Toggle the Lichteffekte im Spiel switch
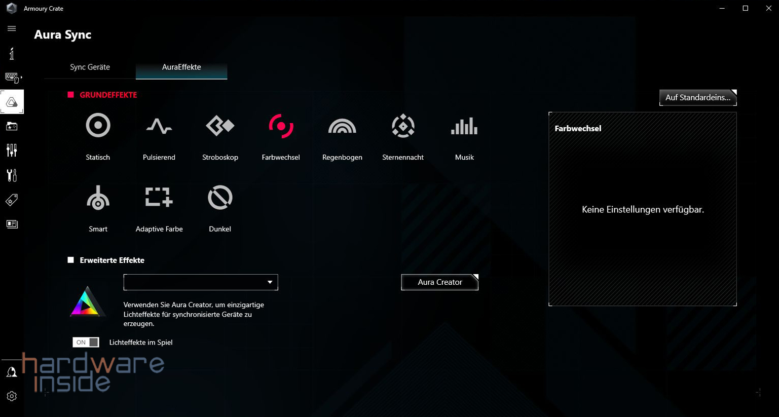Image resolution: width=779 pixels, height=417 pixels. click(x=86, y=343)
